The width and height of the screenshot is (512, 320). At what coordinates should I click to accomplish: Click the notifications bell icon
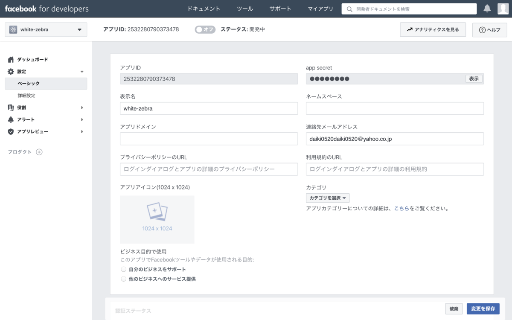click(487, 9)
